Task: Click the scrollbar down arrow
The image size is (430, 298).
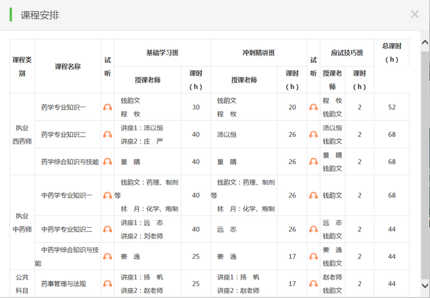Action: click(x=425, y=286)
